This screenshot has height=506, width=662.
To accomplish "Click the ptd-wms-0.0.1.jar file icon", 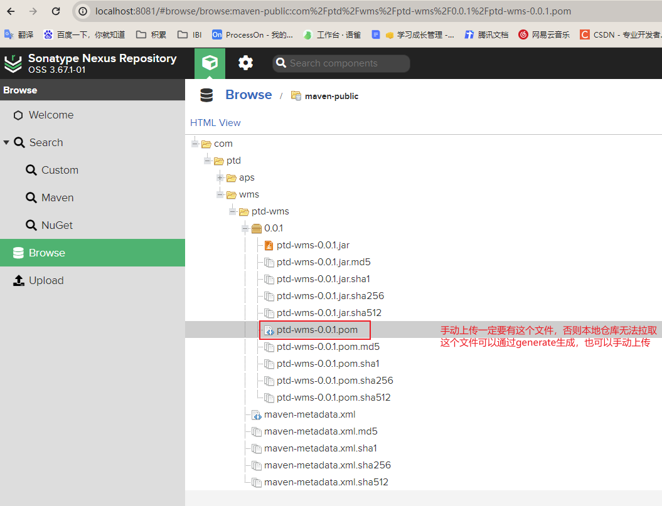I will pos(269,245).
